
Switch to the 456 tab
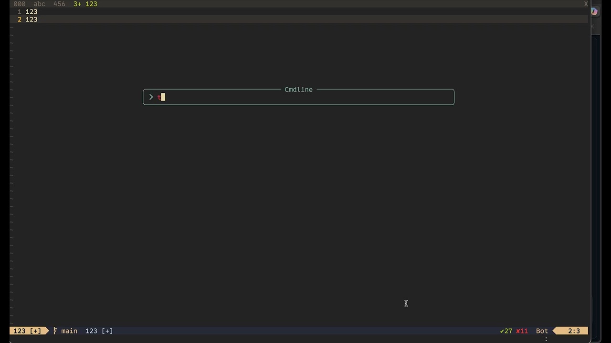click(x=59, y=4)
